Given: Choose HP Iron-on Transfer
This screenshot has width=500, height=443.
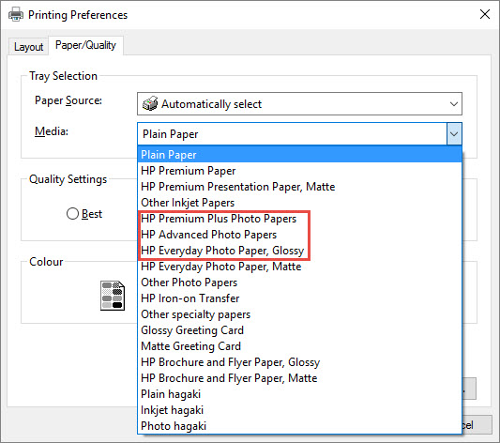Looking at the screenshot, I should click(x=299, y=298).
